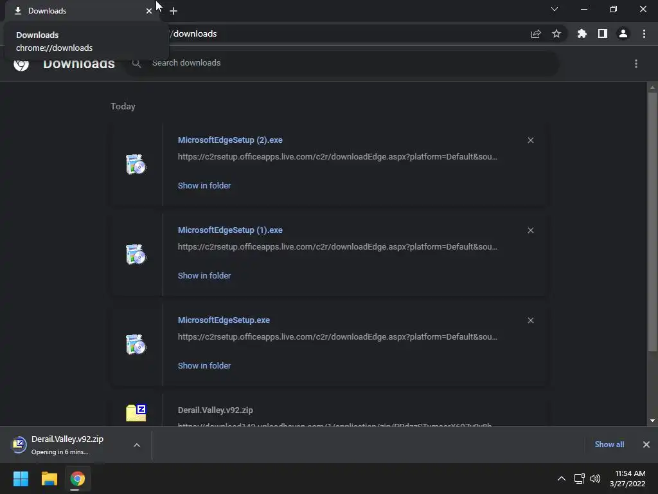658x494 pixels.
Task: Click the page scrollbar down arrow
Action: pos(652,421)
